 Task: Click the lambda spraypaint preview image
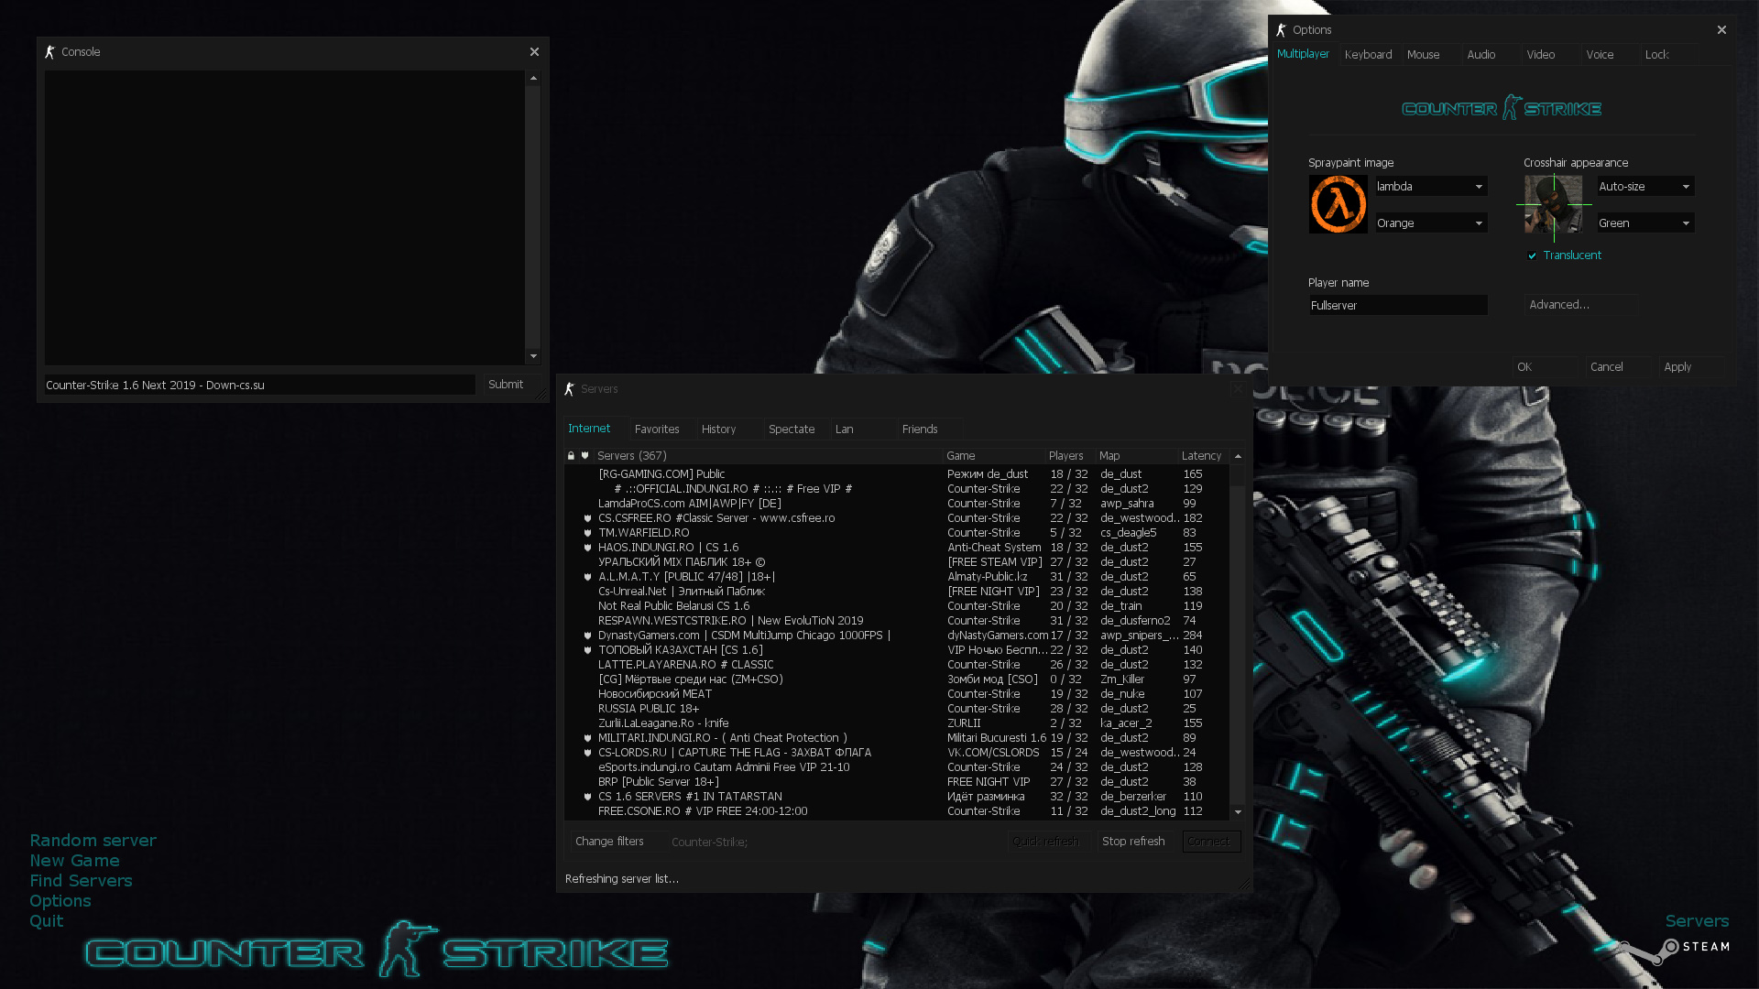coord(1338,204)
